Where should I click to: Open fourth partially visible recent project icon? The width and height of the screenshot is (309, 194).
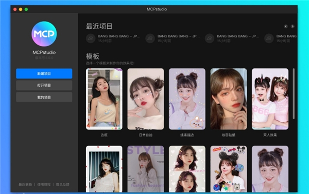click(x=269, y=38)
